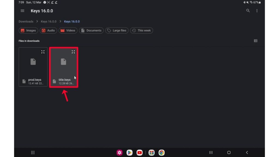The height and width of the screenshot is (157, 279).
Task: Open the hamburger navigation menu
Action: [23, 11]
